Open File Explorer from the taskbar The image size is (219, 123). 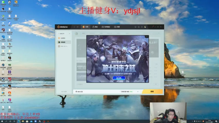(x=23, y=121)
